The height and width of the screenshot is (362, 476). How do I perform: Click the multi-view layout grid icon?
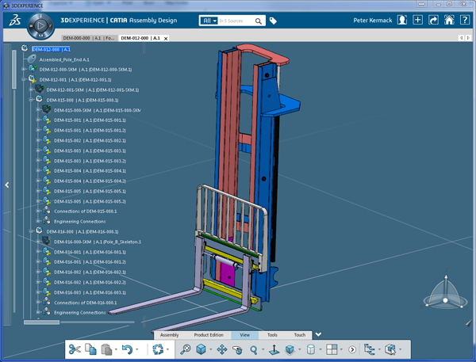tap(332, 349)
